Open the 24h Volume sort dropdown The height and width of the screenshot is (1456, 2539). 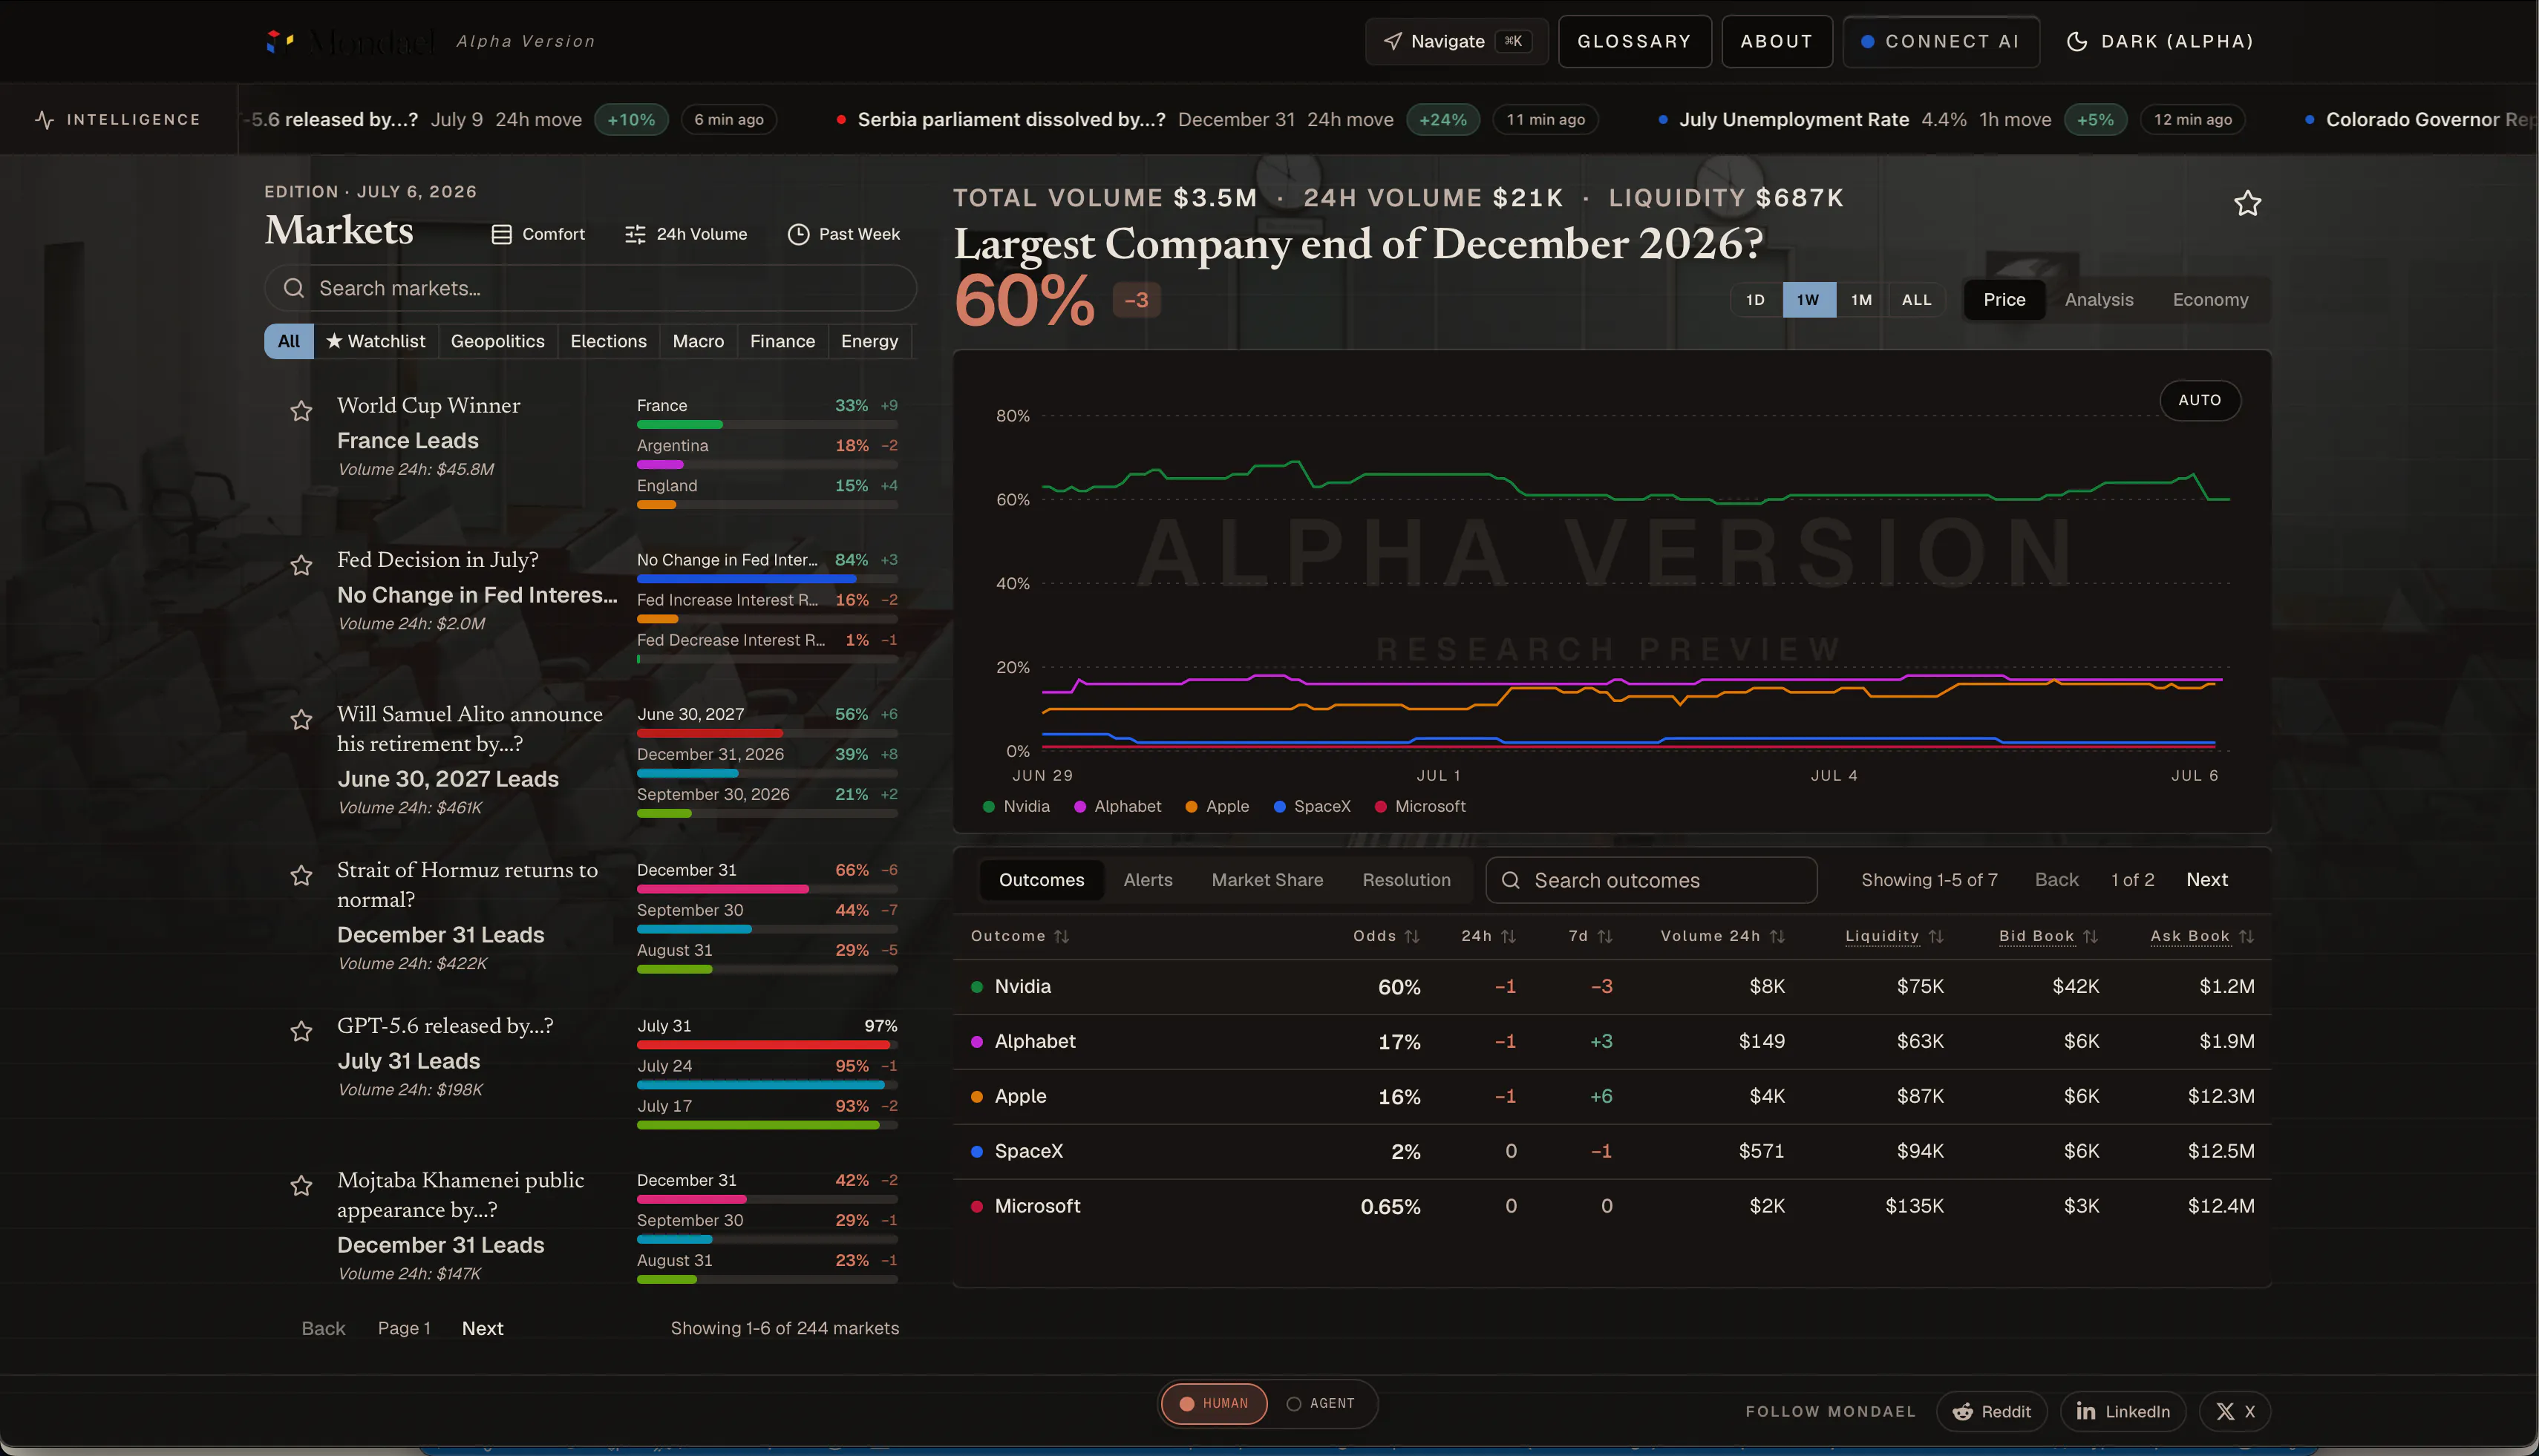pyautogui.click(x=686, y=234)
